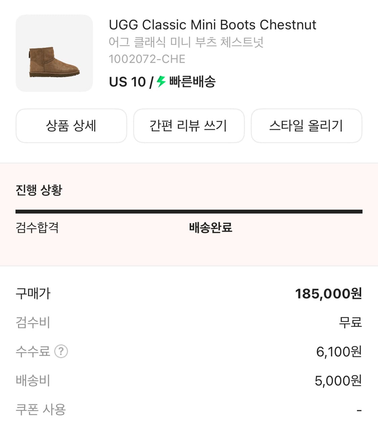The image size is (378, 428).
Task: Click the UGG Classic Mini Boots Chestnut title
Action: (x=212, y=25)
